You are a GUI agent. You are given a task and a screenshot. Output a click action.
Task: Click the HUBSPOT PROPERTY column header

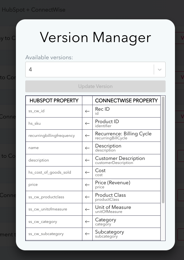coord(54,100)
